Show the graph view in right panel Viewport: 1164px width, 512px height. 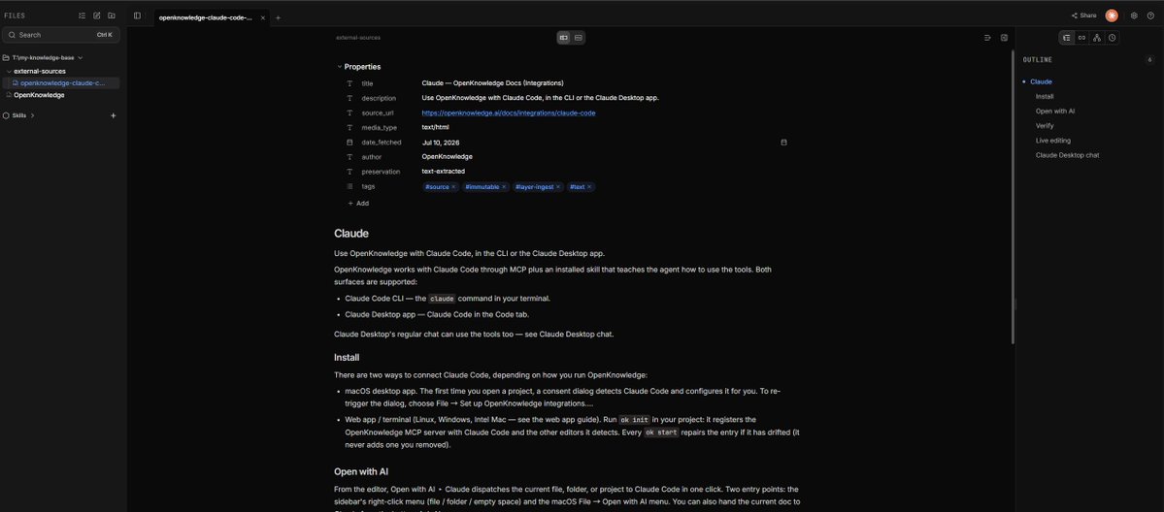click(x=1096, y=38)
